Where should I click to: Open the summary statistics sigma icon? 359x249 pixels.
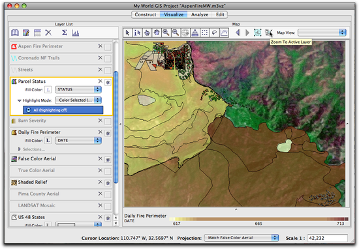pos(65,33)
